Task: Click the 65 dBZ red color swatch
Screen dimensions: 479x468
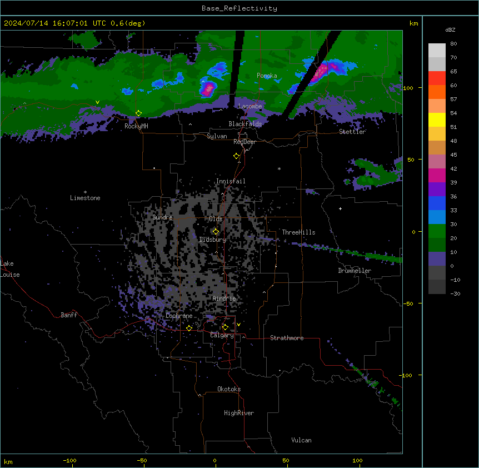Action: 437,78
